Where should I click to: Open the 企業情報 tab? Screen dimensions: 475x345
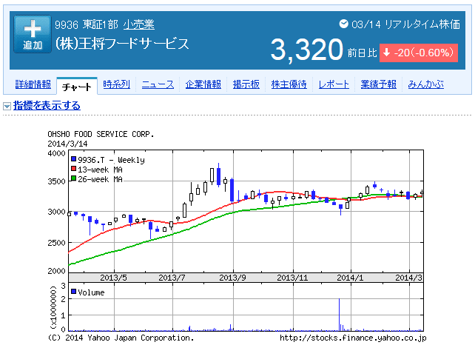(203, 84)
